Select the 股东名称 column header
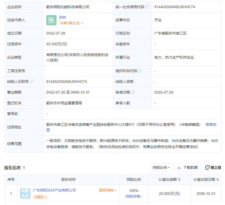Image resolution: width=225 pixels, height=205 pixels. 69,179
